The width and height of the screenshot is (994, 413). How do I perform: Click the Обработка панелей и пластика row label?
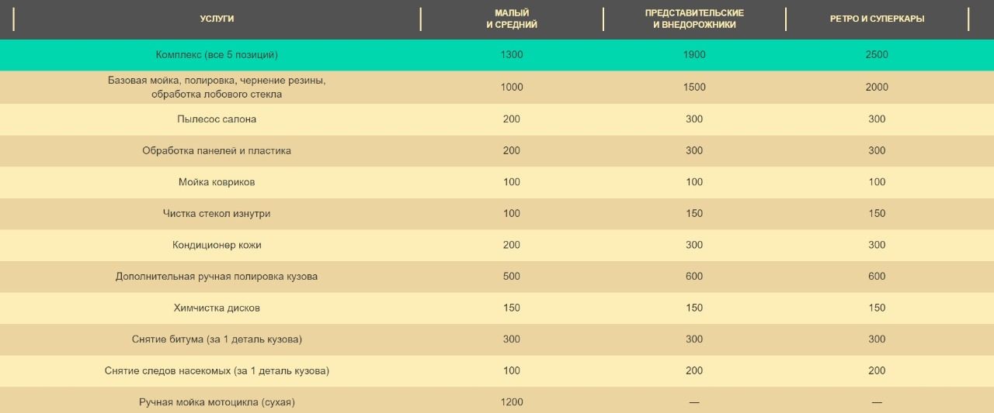click(217, 150)
